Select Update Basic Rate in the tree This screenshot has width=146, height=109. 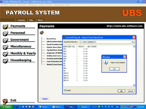[54, 47]
